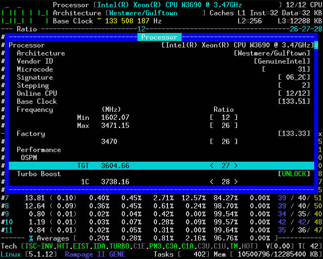Select core row #9

tap(161, 214)
